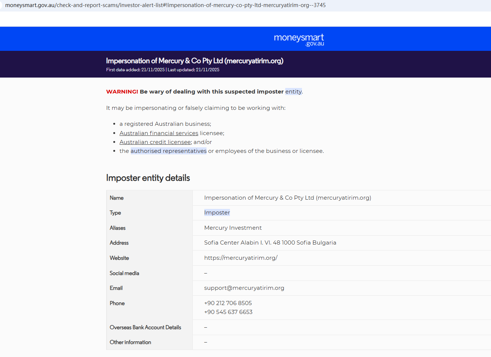Screen dimensions: 491x357
Task: Click the Website row label
Action: coord(119,258)
